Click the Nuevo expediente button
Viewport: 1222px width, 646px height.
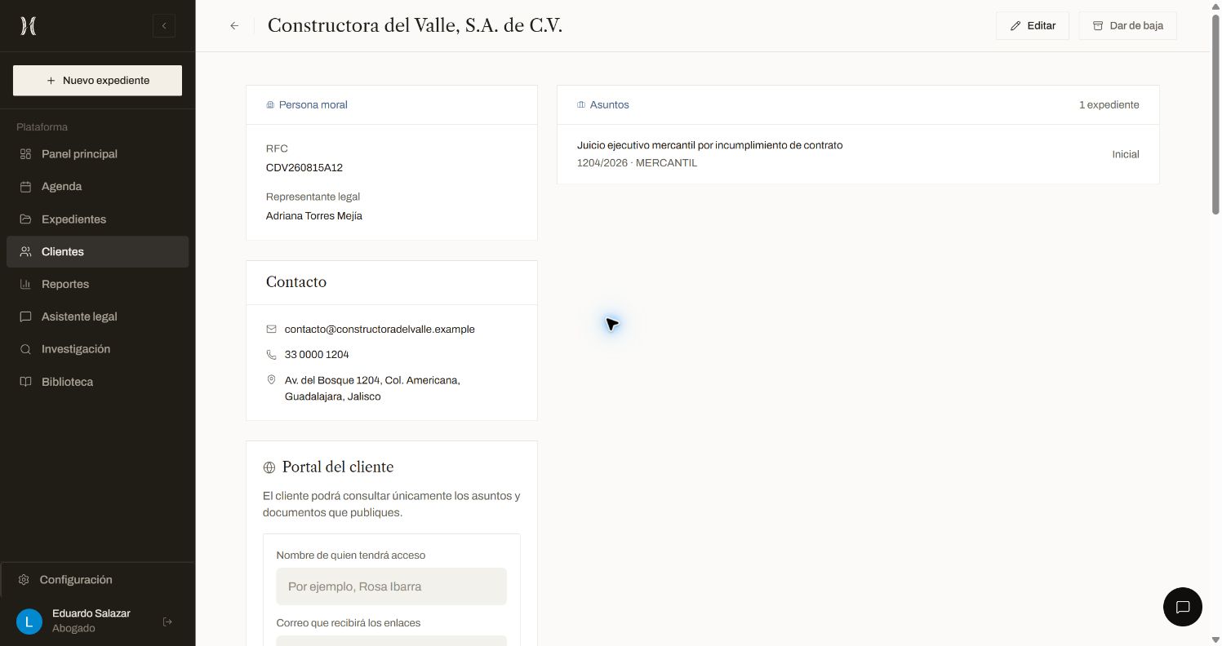[x=97, y=81]
